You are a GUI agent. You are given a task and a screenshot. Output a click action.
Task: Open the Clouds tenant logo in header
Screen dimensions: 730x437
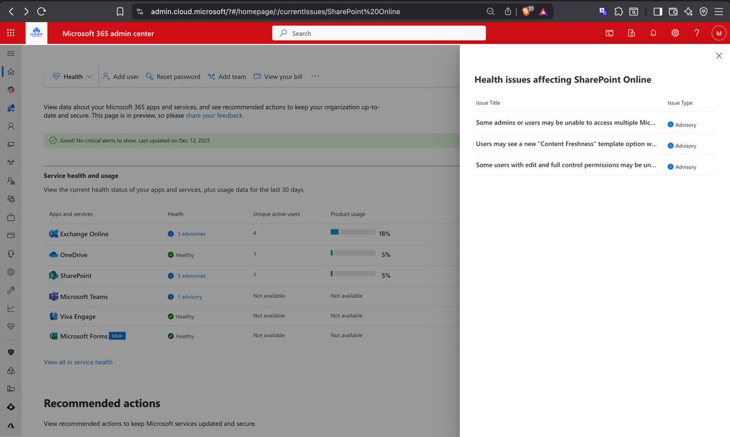[36, 33]
